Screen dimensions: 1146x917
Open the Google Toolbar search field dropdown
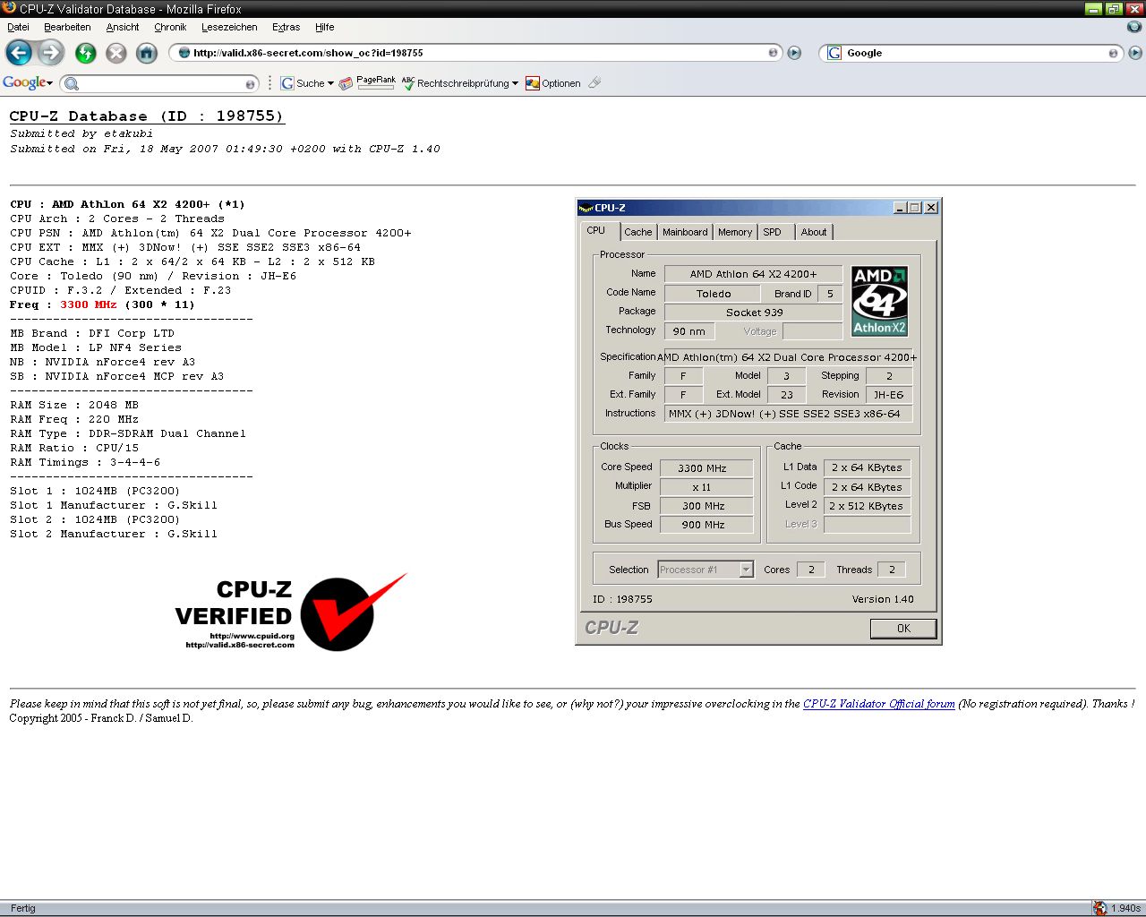251,83
